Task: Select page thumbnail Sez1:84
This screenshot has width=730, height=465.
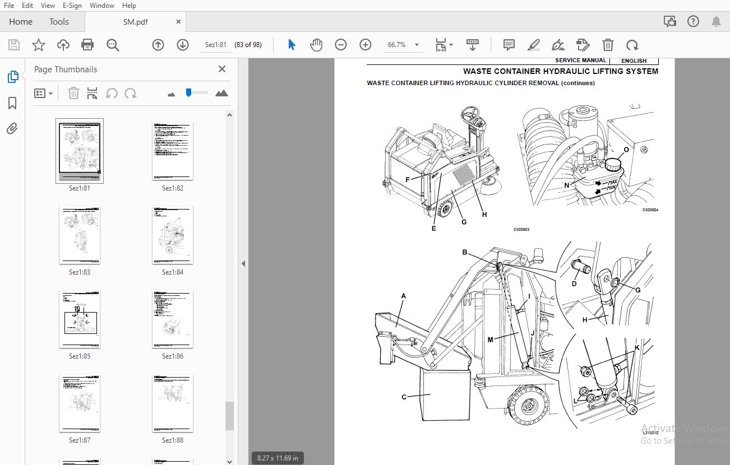Action: 173,235
